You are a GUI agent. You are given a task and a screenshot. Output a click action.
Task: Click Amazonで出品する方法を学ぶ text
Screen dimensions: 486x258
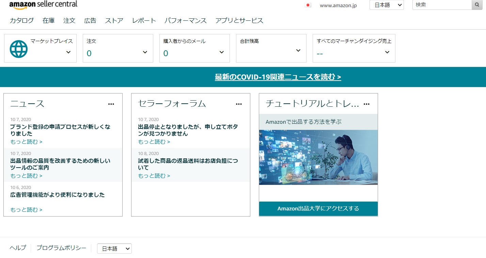[303, 122]
